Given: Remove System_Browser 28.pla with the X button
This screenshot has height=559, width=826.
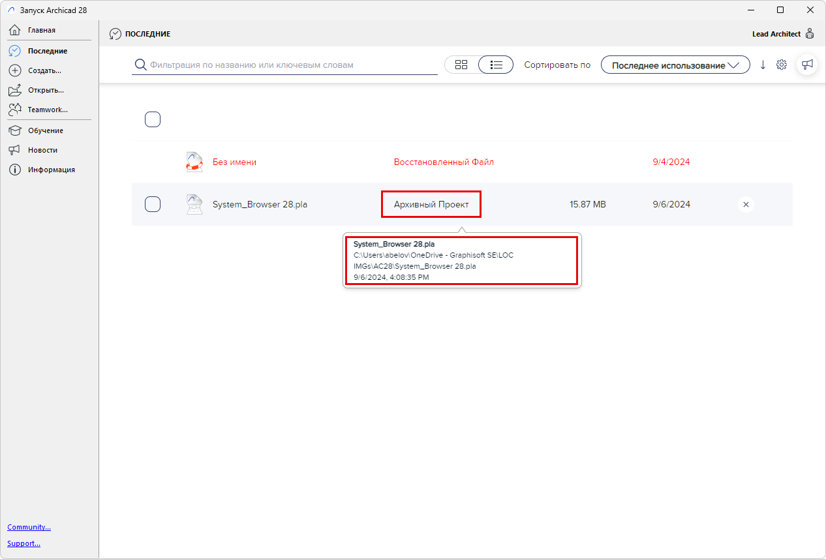Looking at the screenshot, I should point(746,204).
